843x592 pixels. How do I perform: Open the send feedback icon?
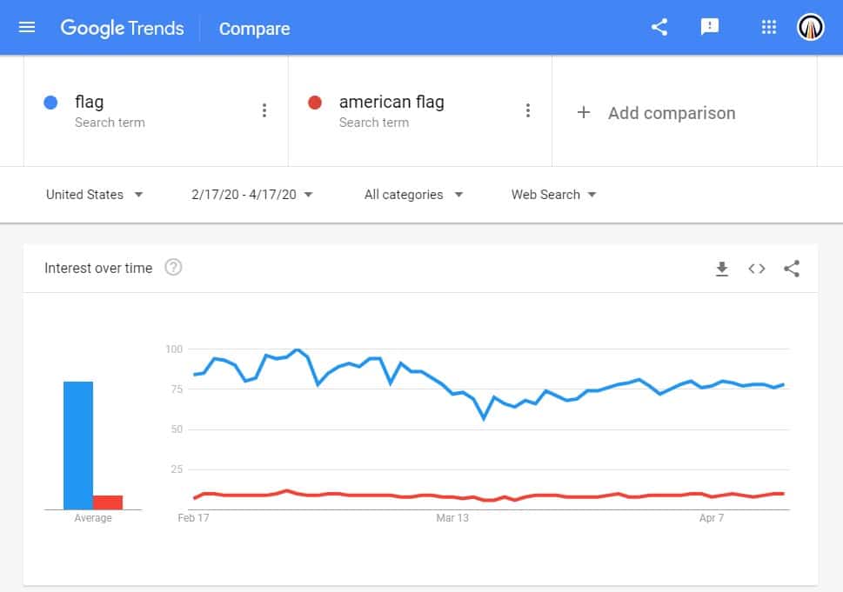click(710, 28)
